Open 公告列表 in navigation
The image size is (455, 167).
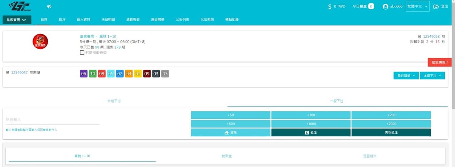182,20
